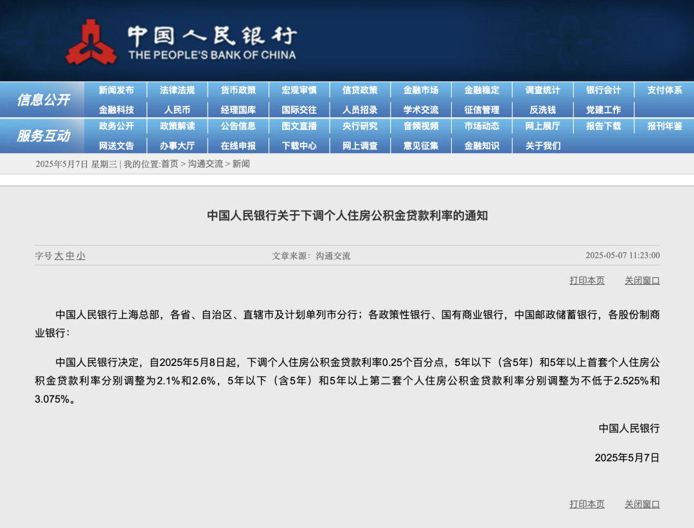Open the 意见征集 page

421,146
